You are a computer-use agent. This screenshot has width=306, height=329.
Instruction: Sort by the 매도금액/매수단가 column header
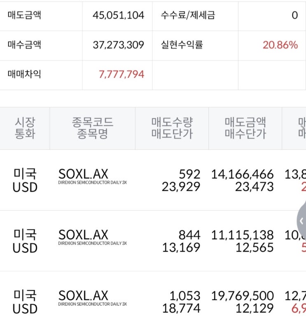pos(245,127)
